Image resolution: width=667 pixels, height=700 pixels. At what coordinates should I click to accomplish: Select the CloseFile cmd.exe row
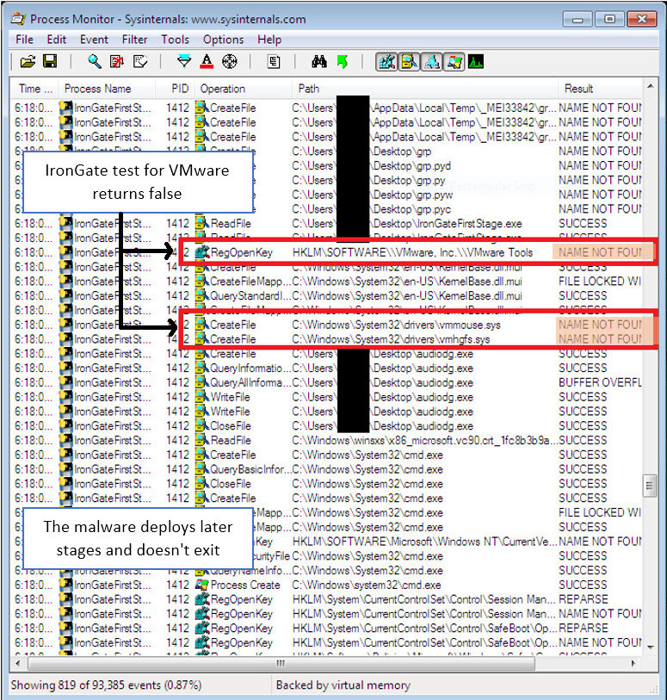point(327,484)
